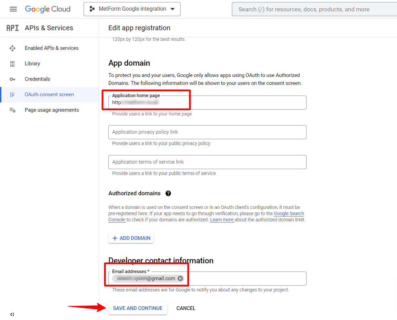Click the ADD DOMAIN button
The height and width of the screenshot is (320, 397).
(x=131, y=238)
